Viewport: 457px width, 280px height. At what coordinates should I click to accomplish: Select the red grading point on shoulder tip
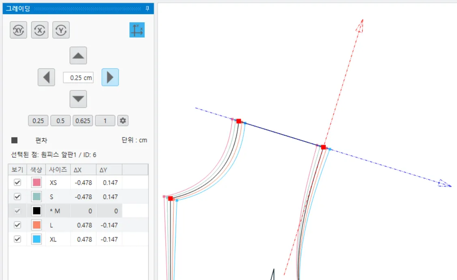(x=323, y=147)
